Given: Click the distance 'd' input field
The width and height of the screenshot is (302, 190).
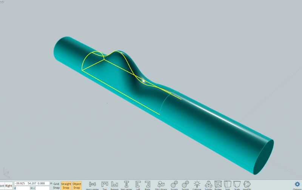Looking at the screenshot, I should (23, 188).
